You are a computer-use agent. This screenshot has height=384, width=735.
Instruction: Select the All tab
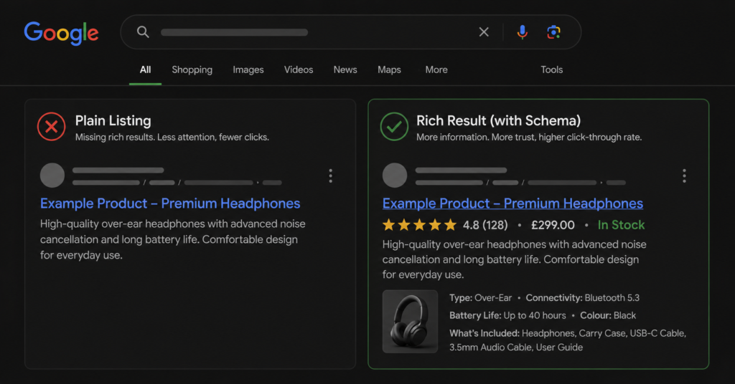145,69
